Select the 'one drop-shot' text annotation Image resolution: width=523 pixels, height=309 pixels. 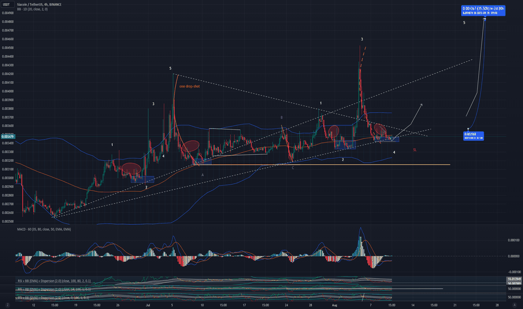190,87
